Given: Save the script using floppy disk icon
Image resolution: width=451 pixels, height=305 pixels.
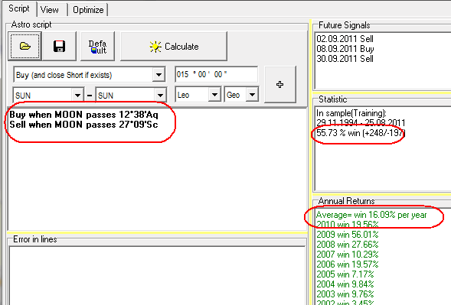Looking at the screenshot, I should (60, 46).
